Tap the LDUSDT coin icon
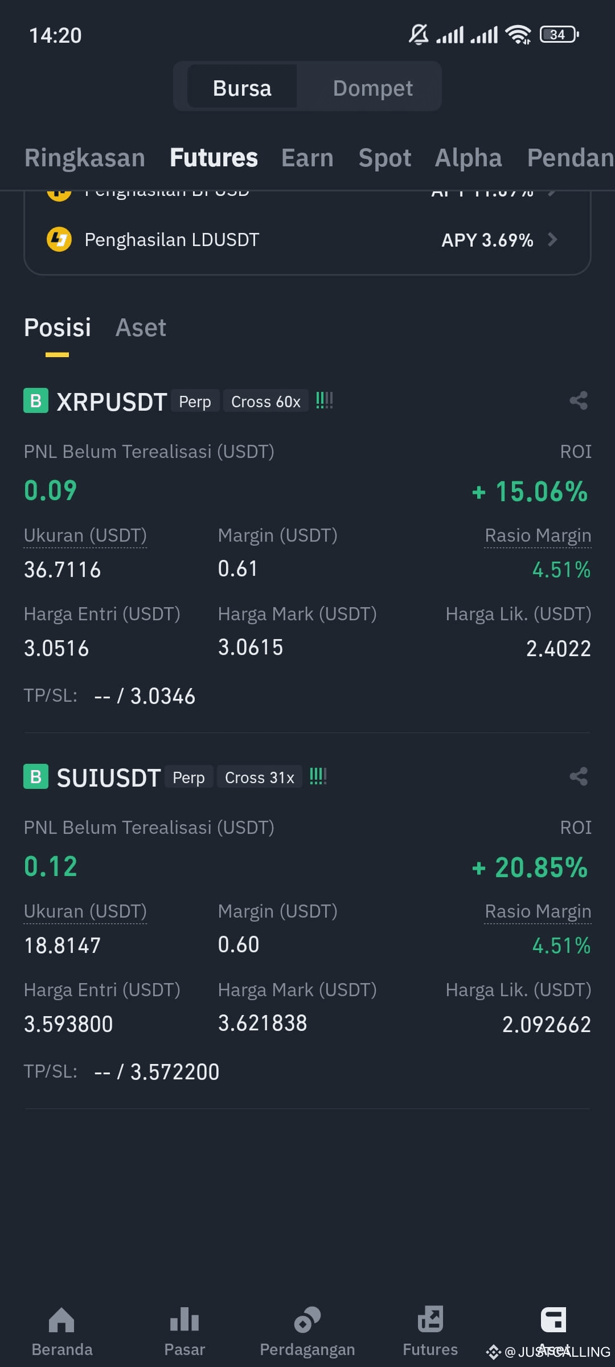This screenshot has width=615, height=1367. click(59, 239)
